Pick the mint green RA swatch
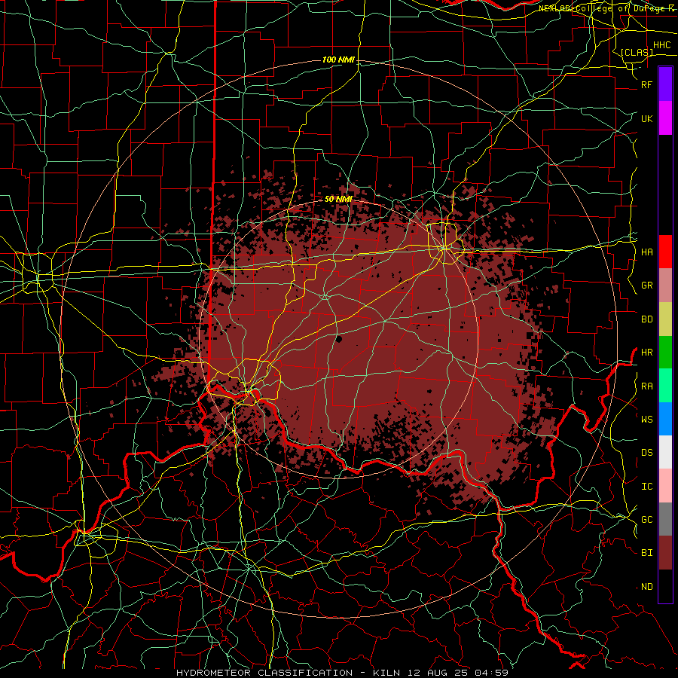This screenshot has width=678, height=678. (x=665, y=386)
